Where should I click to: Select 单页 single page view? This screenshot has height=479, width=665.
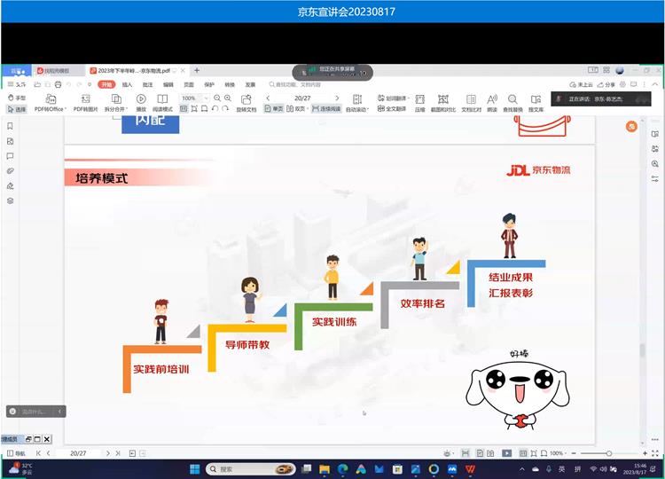click(x=274, y=109)
